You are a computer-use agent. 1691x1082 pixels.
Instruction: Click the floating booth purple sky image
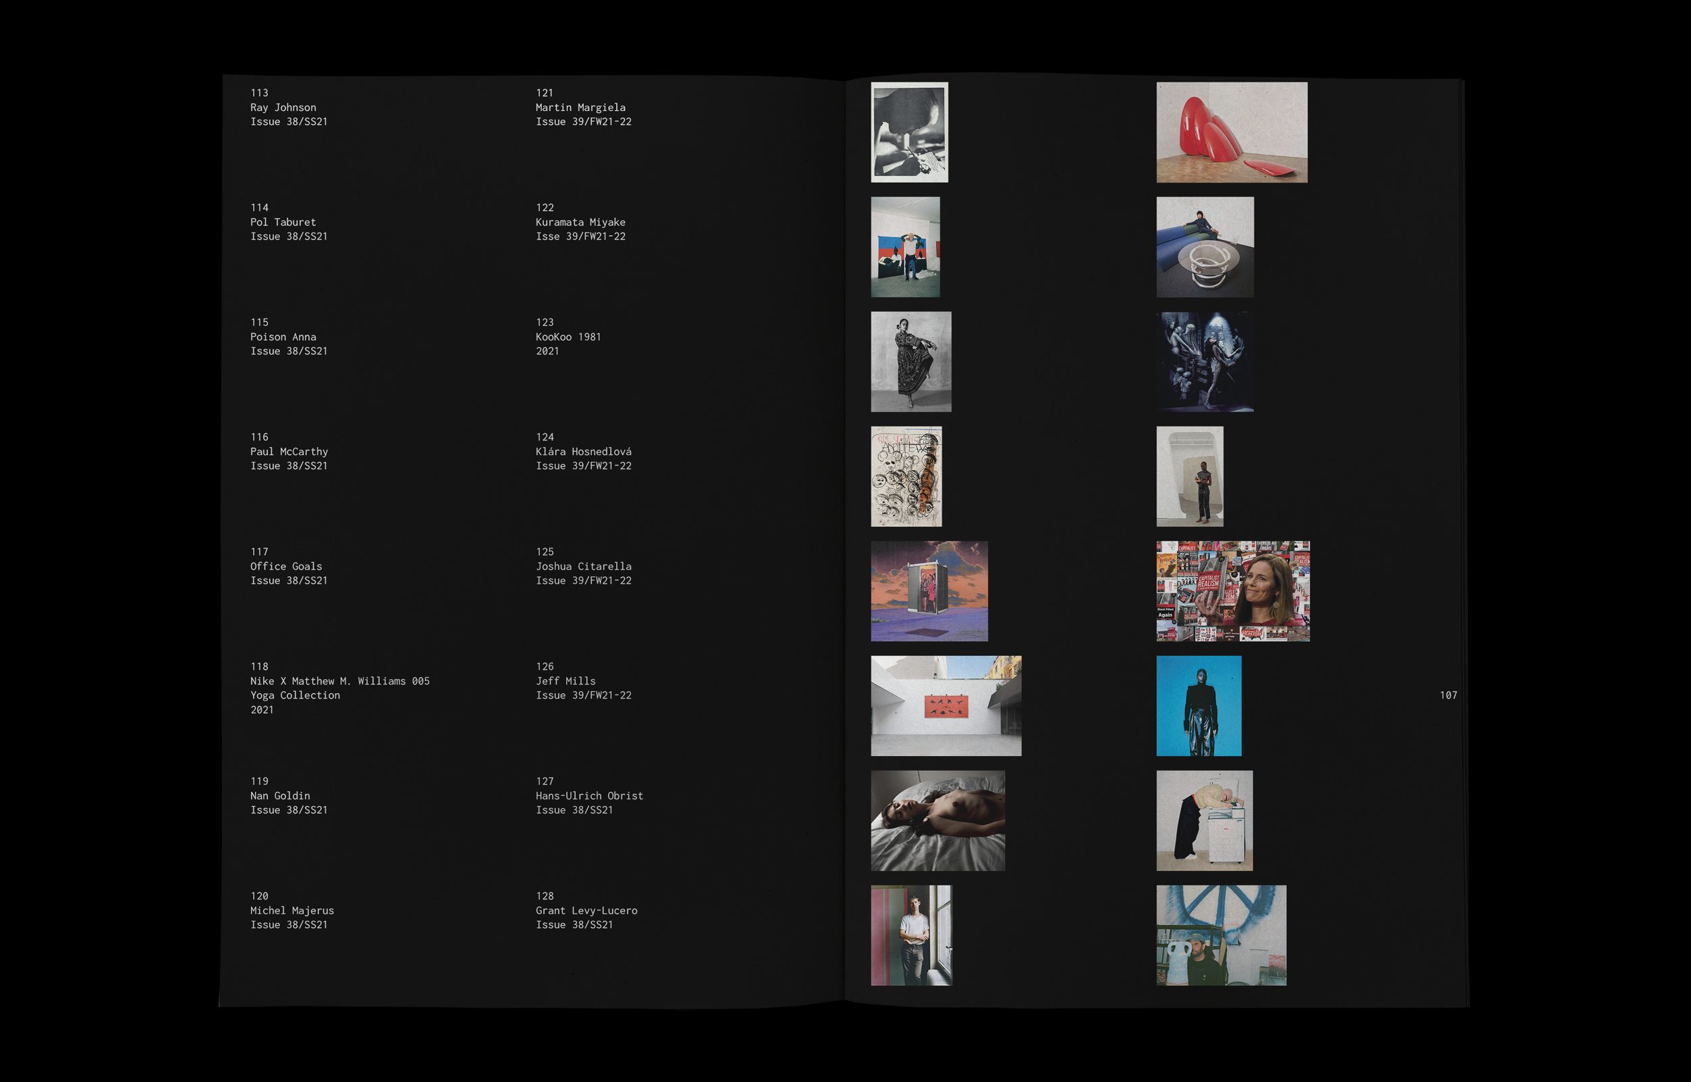point(929,591)
